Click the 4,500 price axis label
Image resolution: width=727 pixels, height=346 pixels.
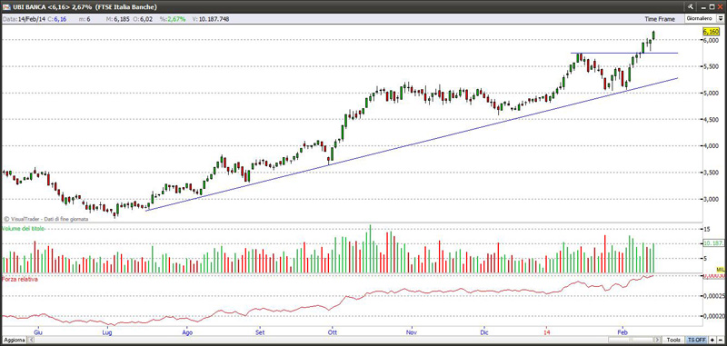(x=711, y=120)
